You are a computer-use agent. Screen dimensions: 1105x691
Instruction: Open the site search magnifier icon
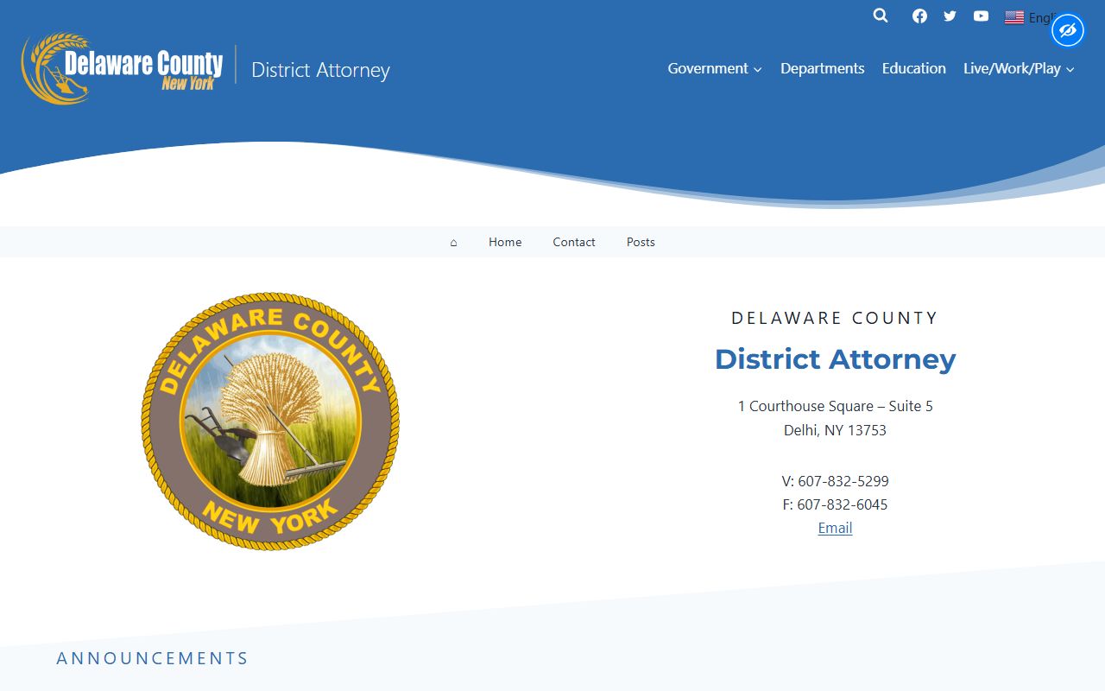pyautogui.click(x=880, y=16)
